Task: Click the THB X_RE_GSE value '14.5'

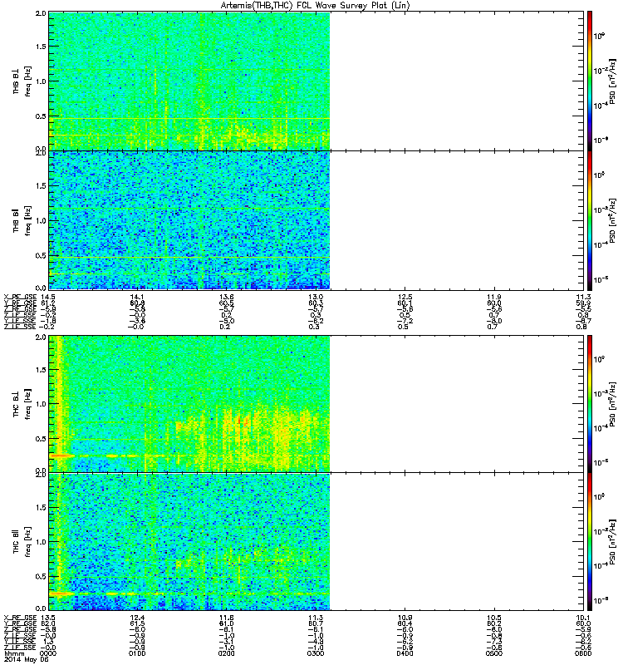Action: point(48,297)
